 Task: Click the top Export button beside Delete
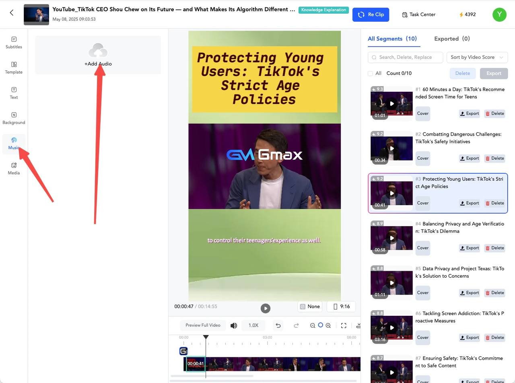(x=494, y=73)
